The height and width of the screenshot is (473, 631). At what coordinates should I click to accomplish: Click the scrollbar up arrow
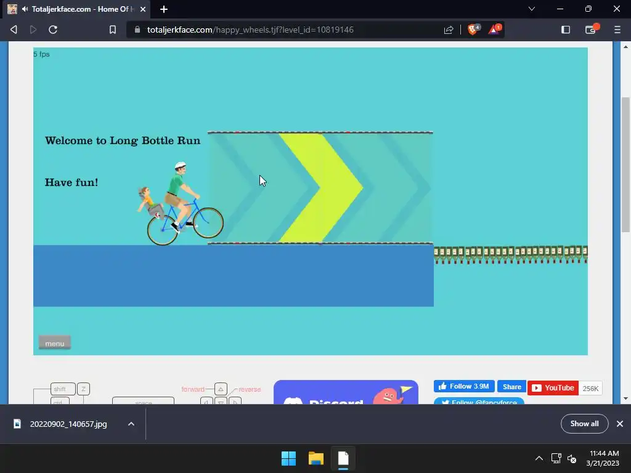click(x=625, y=47)
